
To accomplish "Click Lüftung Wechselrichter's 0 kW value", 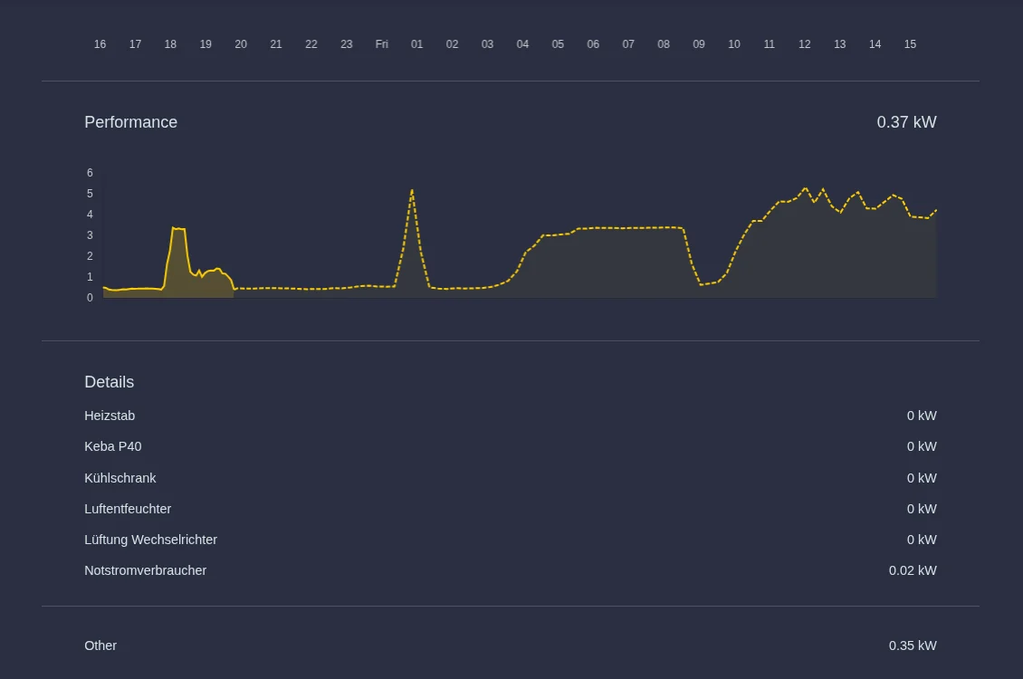I will [x=922, y=540].
